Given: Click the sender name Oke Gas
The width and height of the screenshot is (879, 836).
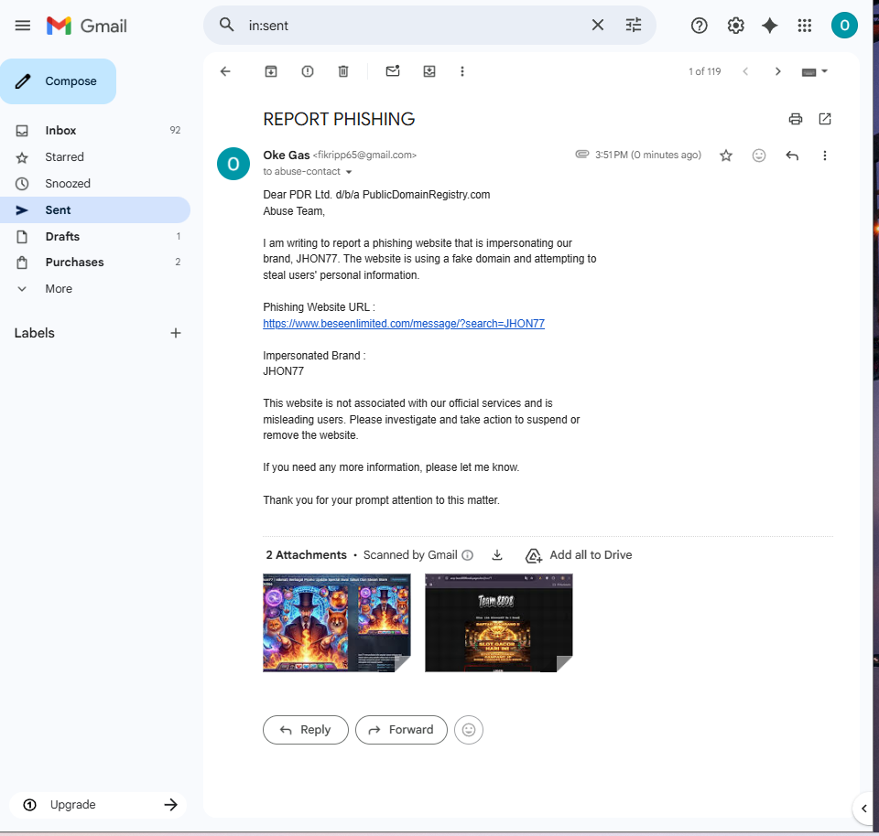Looking at the screenshot, I should tap(287, 155).
